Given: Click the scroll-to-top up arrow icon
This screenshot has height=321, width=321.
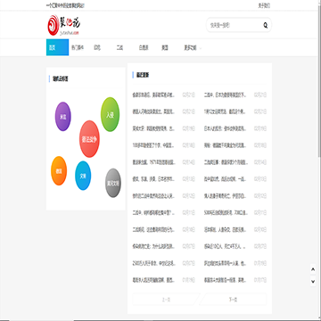Looking at the screenshot, I should pos(313,269).
